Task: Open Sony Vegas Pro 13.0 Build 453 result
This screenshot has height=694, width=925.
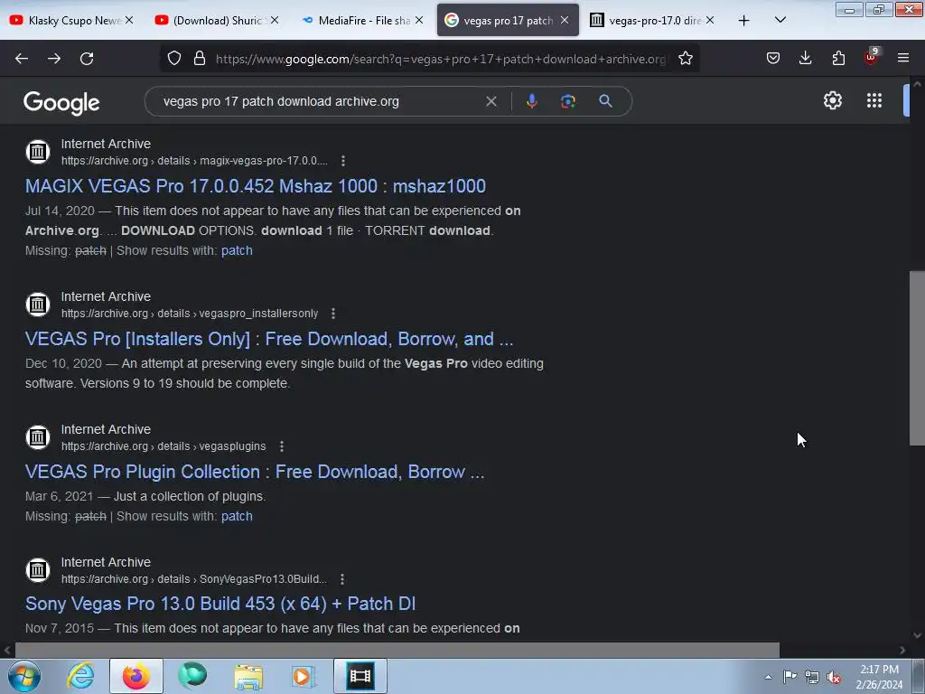Action: coord(220,604)
